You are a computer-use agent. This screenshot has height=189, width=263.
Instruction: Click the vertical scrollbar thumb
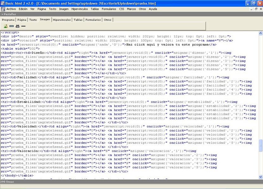260,146
